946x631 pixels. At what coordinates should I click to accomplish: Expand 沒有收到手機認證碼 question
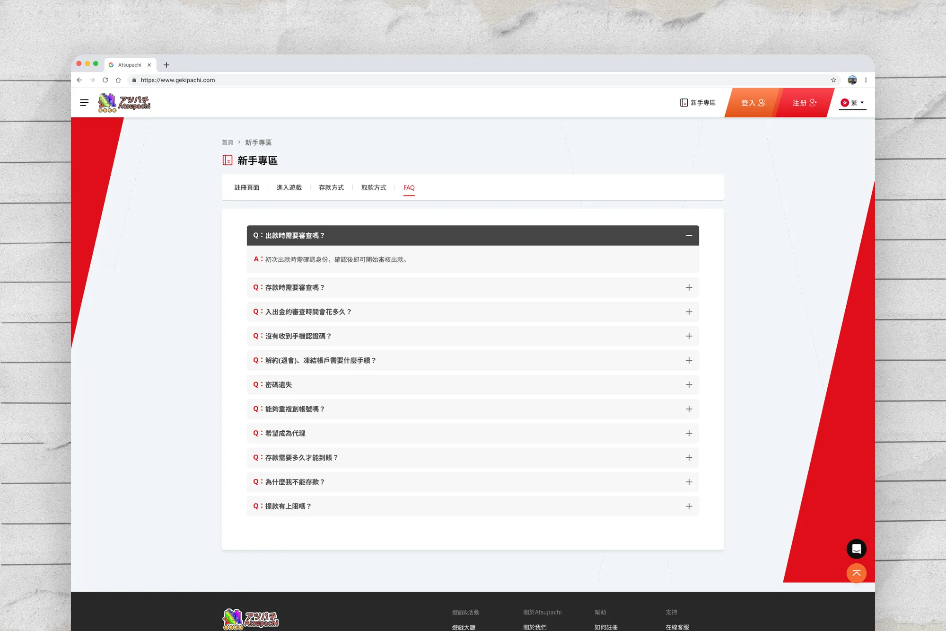pyautogui.click(x=473, y=336)
